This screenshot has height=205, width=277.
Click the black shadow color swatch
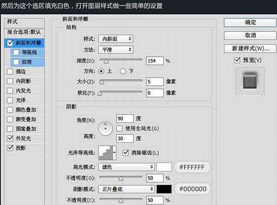click(164, 189)
